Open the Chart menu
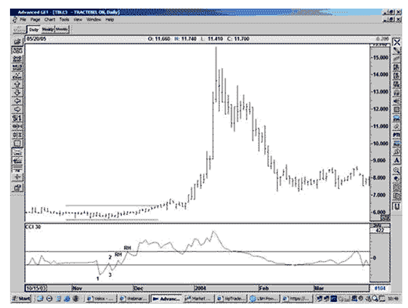408x308 pixels. (50, 20)
